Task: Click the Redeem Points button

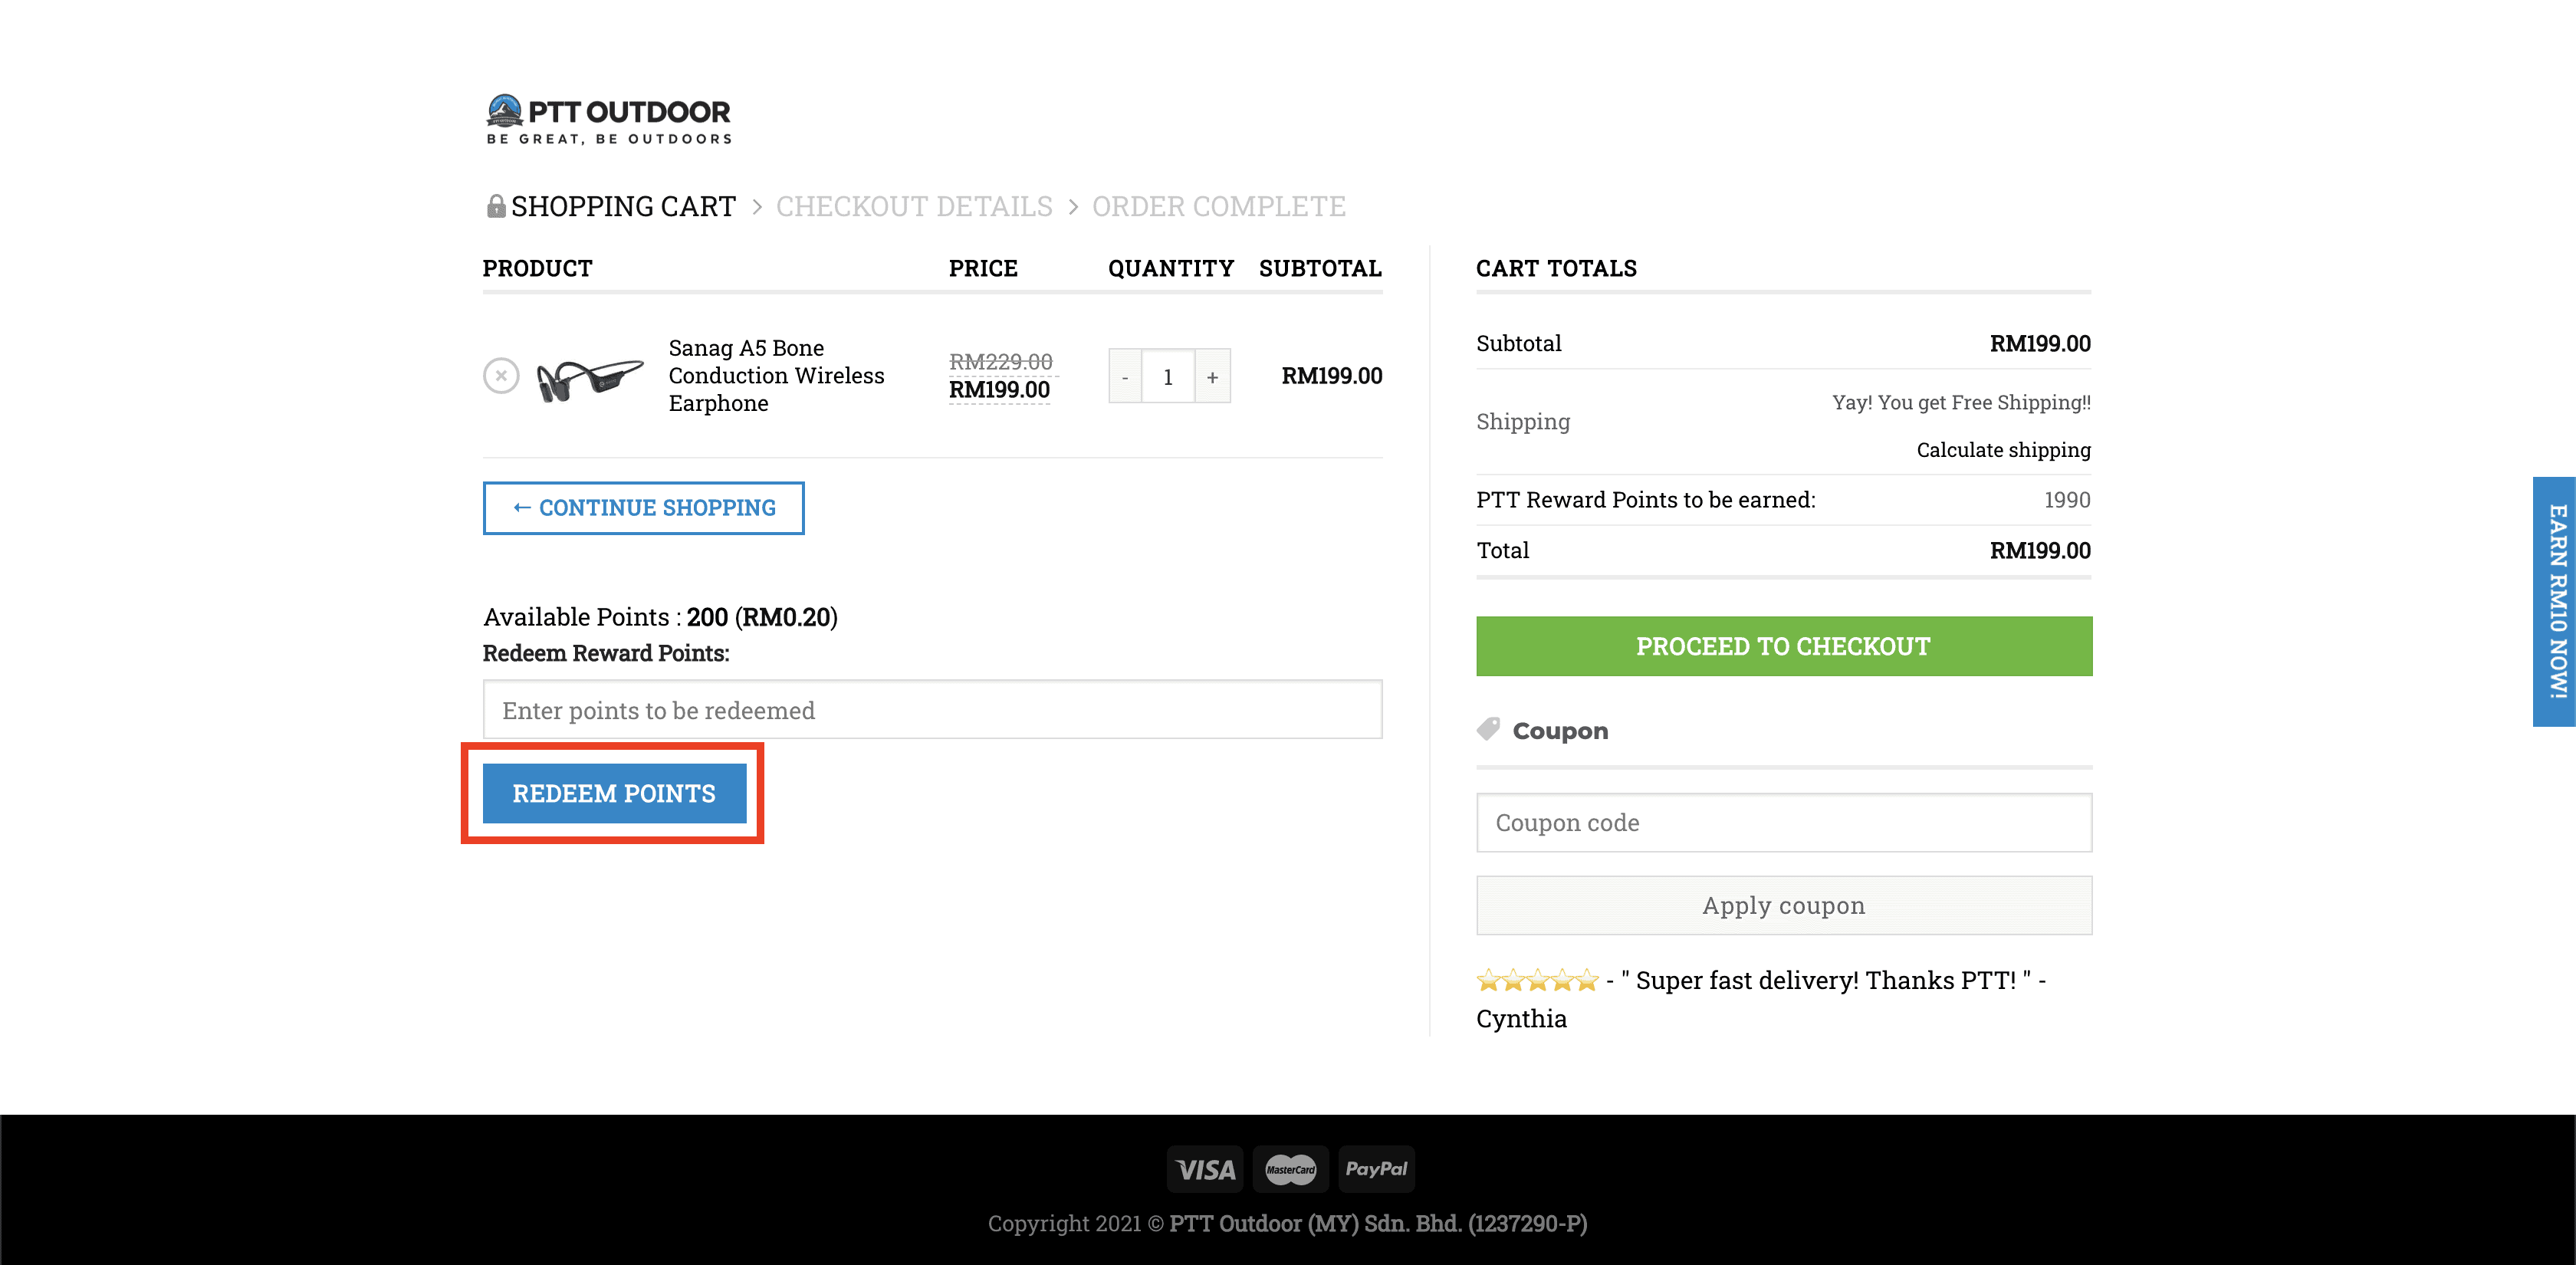Action: (x=614, y=794)
